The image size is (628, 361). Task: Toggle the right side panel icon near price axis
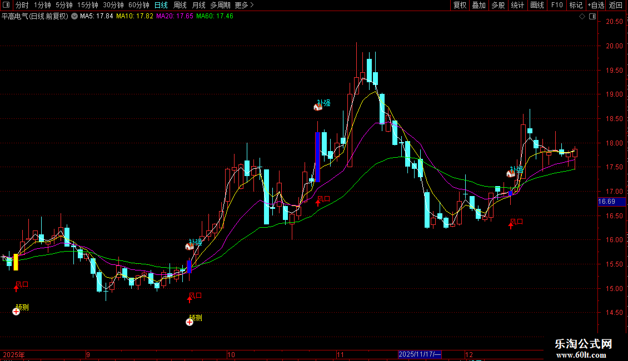(x=592, y=17)
